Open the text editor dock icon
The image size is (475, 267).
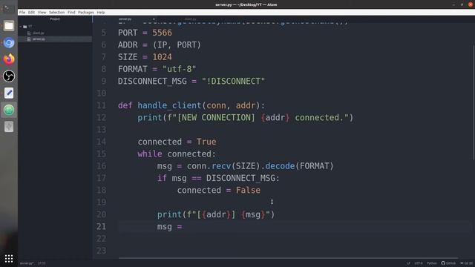(x=9, y=93)
